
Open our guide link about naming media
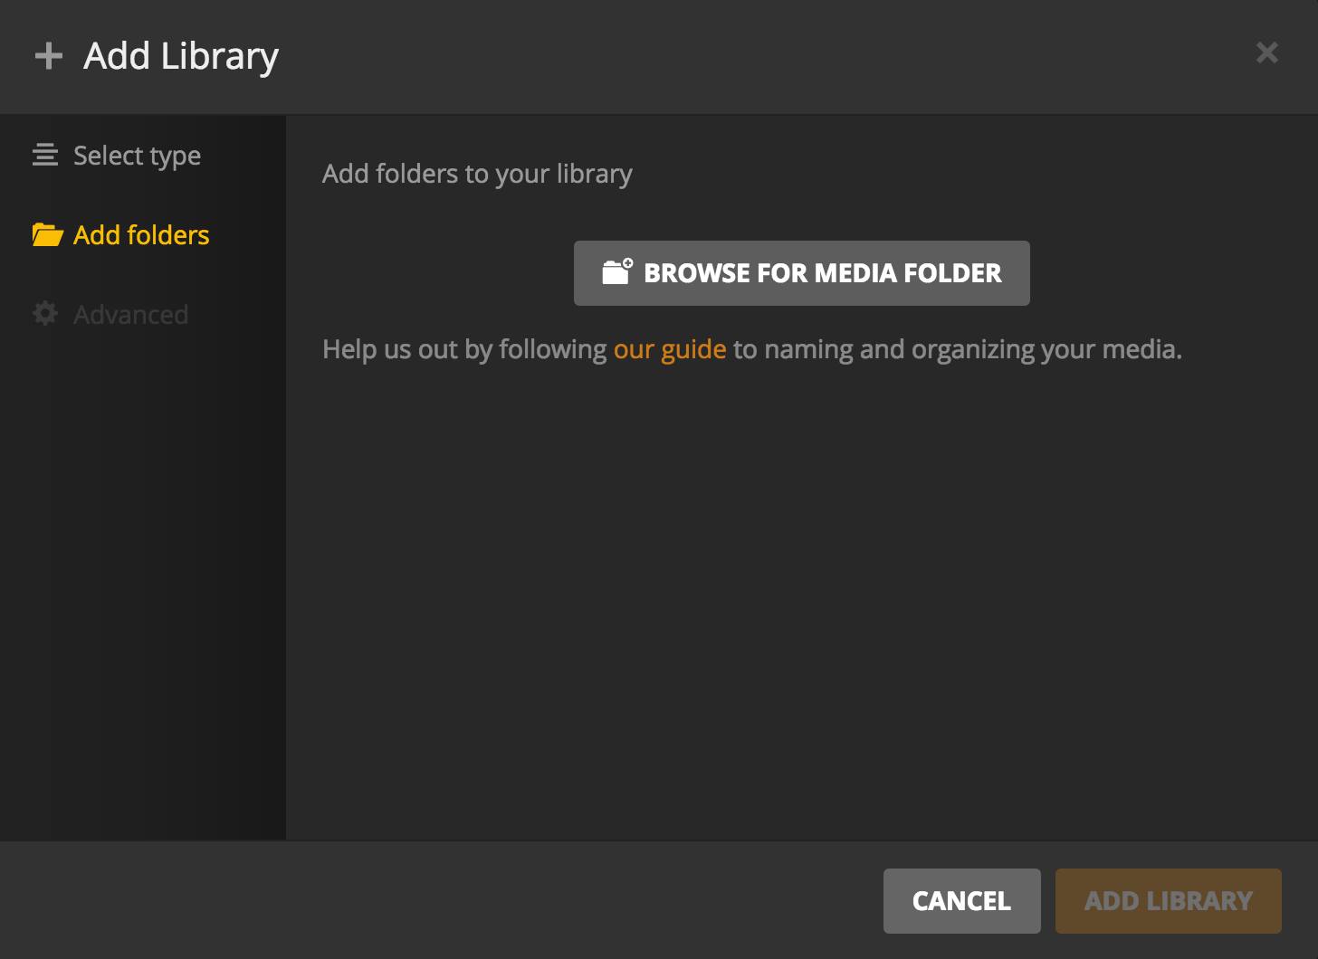(669, 348)
